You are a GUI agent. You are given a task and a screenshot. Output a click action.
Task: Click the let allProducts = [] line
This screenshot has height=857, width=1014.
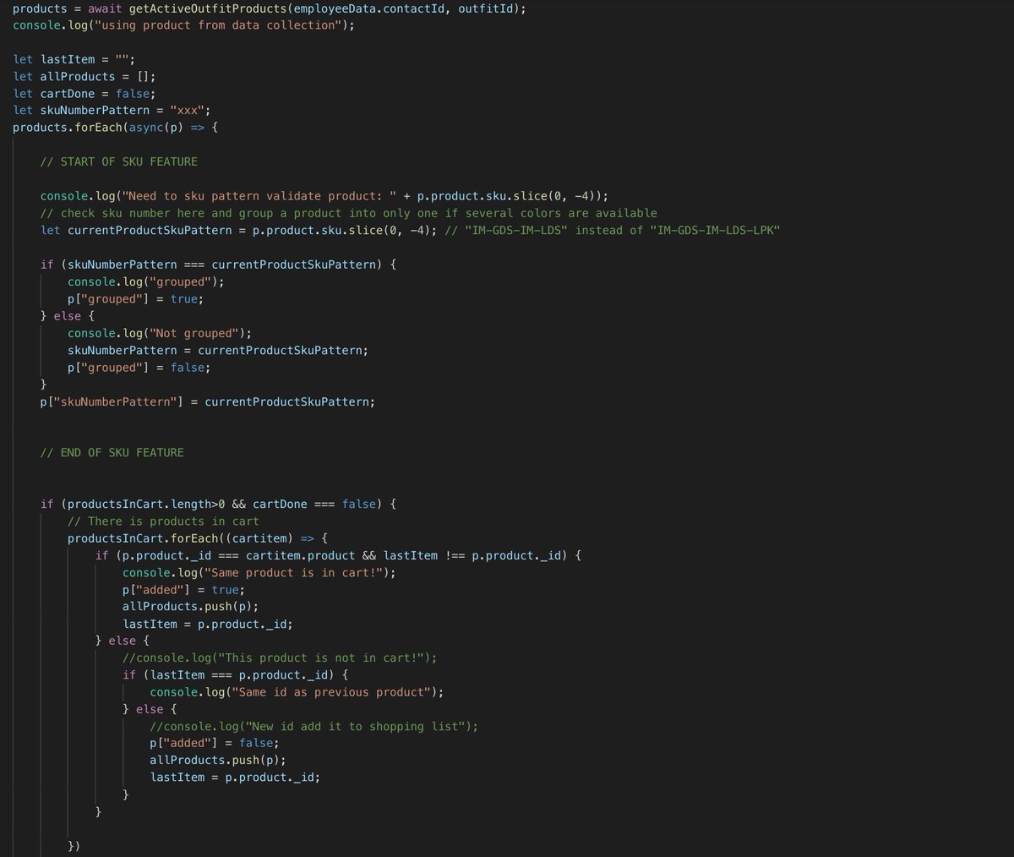(84, 76)
